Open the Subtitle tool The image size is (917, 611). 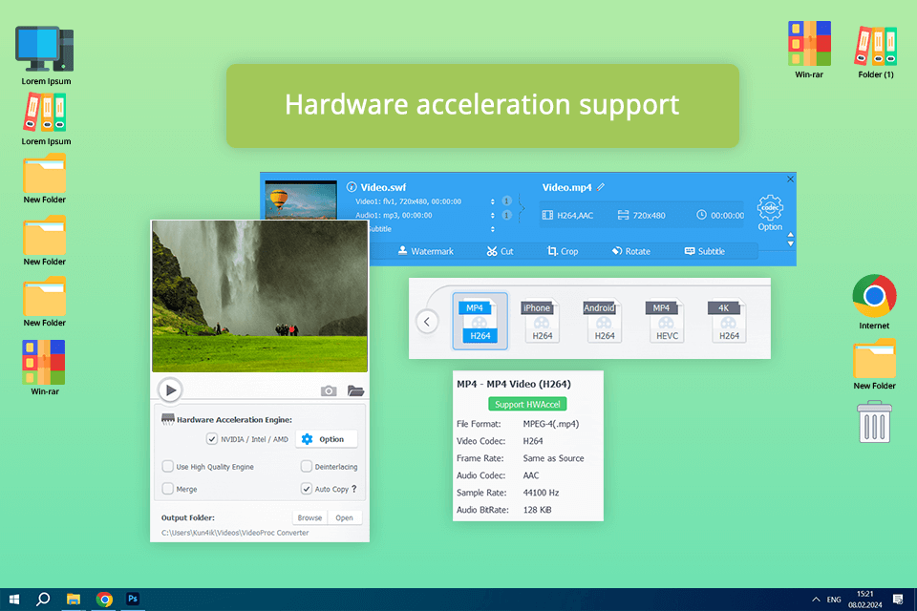(x=705, y=251)
